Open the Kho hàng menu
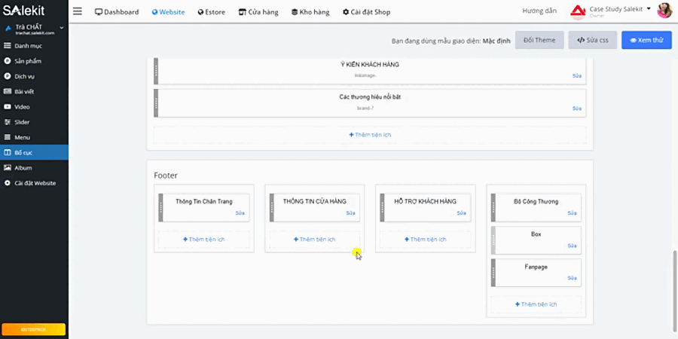Image resolution: width=678 pixels, height=339 pixels. coord(310,12)
